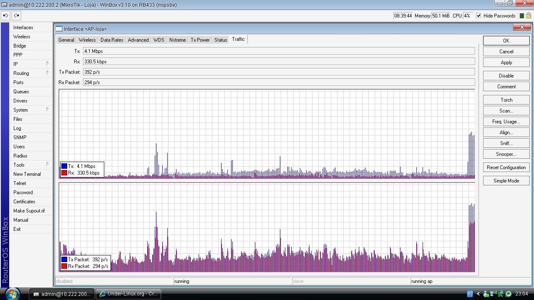534x300 pixels.
Task: Click the redo arrow icon in toolbar
Action: click(16, 15)
